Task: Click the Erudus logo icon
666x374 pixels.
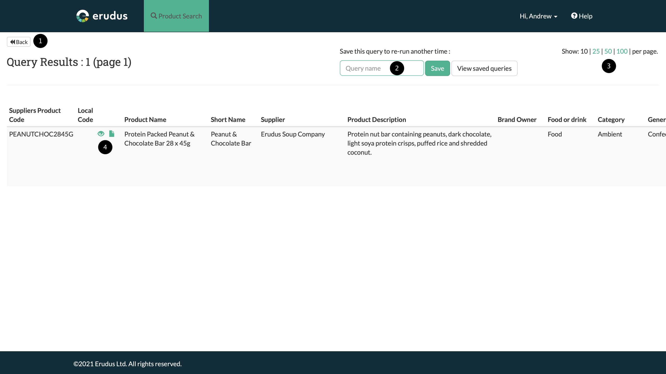Action: (82, 16)
